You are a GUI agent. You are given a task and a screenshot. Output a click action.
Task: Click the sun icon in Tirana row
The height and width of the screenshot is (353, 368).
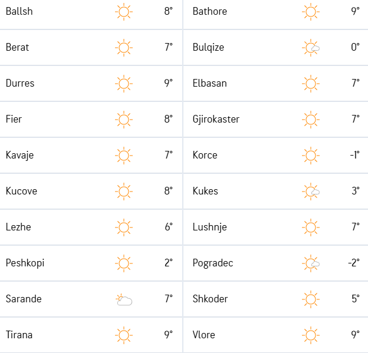124,335
